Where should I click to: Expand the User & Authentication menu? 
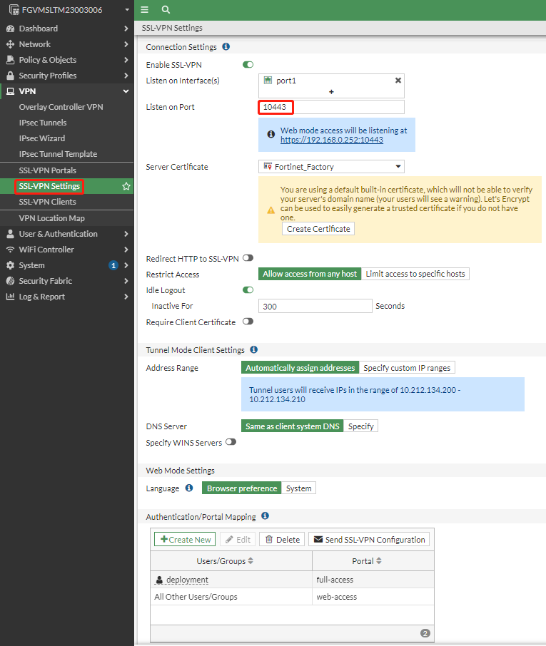click(50, 233)
